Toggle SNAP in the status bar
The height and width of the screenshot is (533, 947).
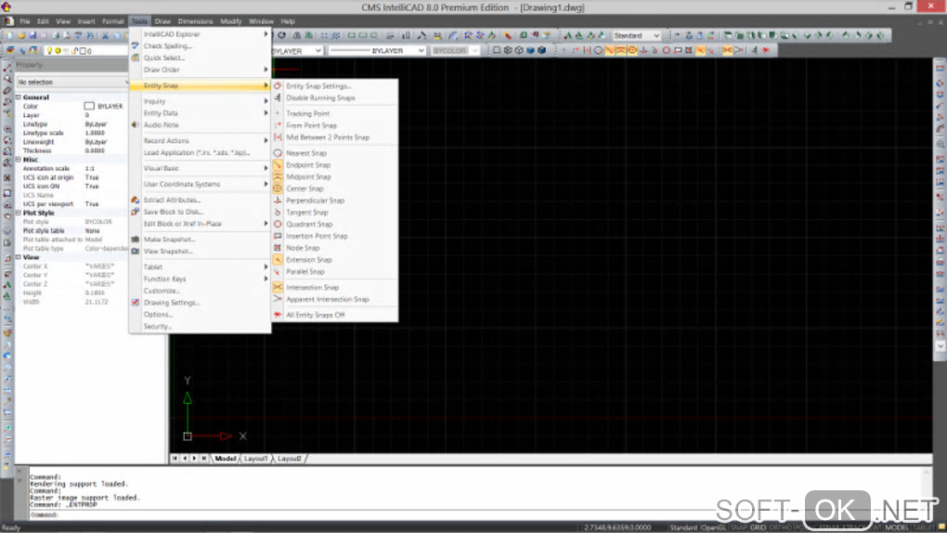click(739, 527)
